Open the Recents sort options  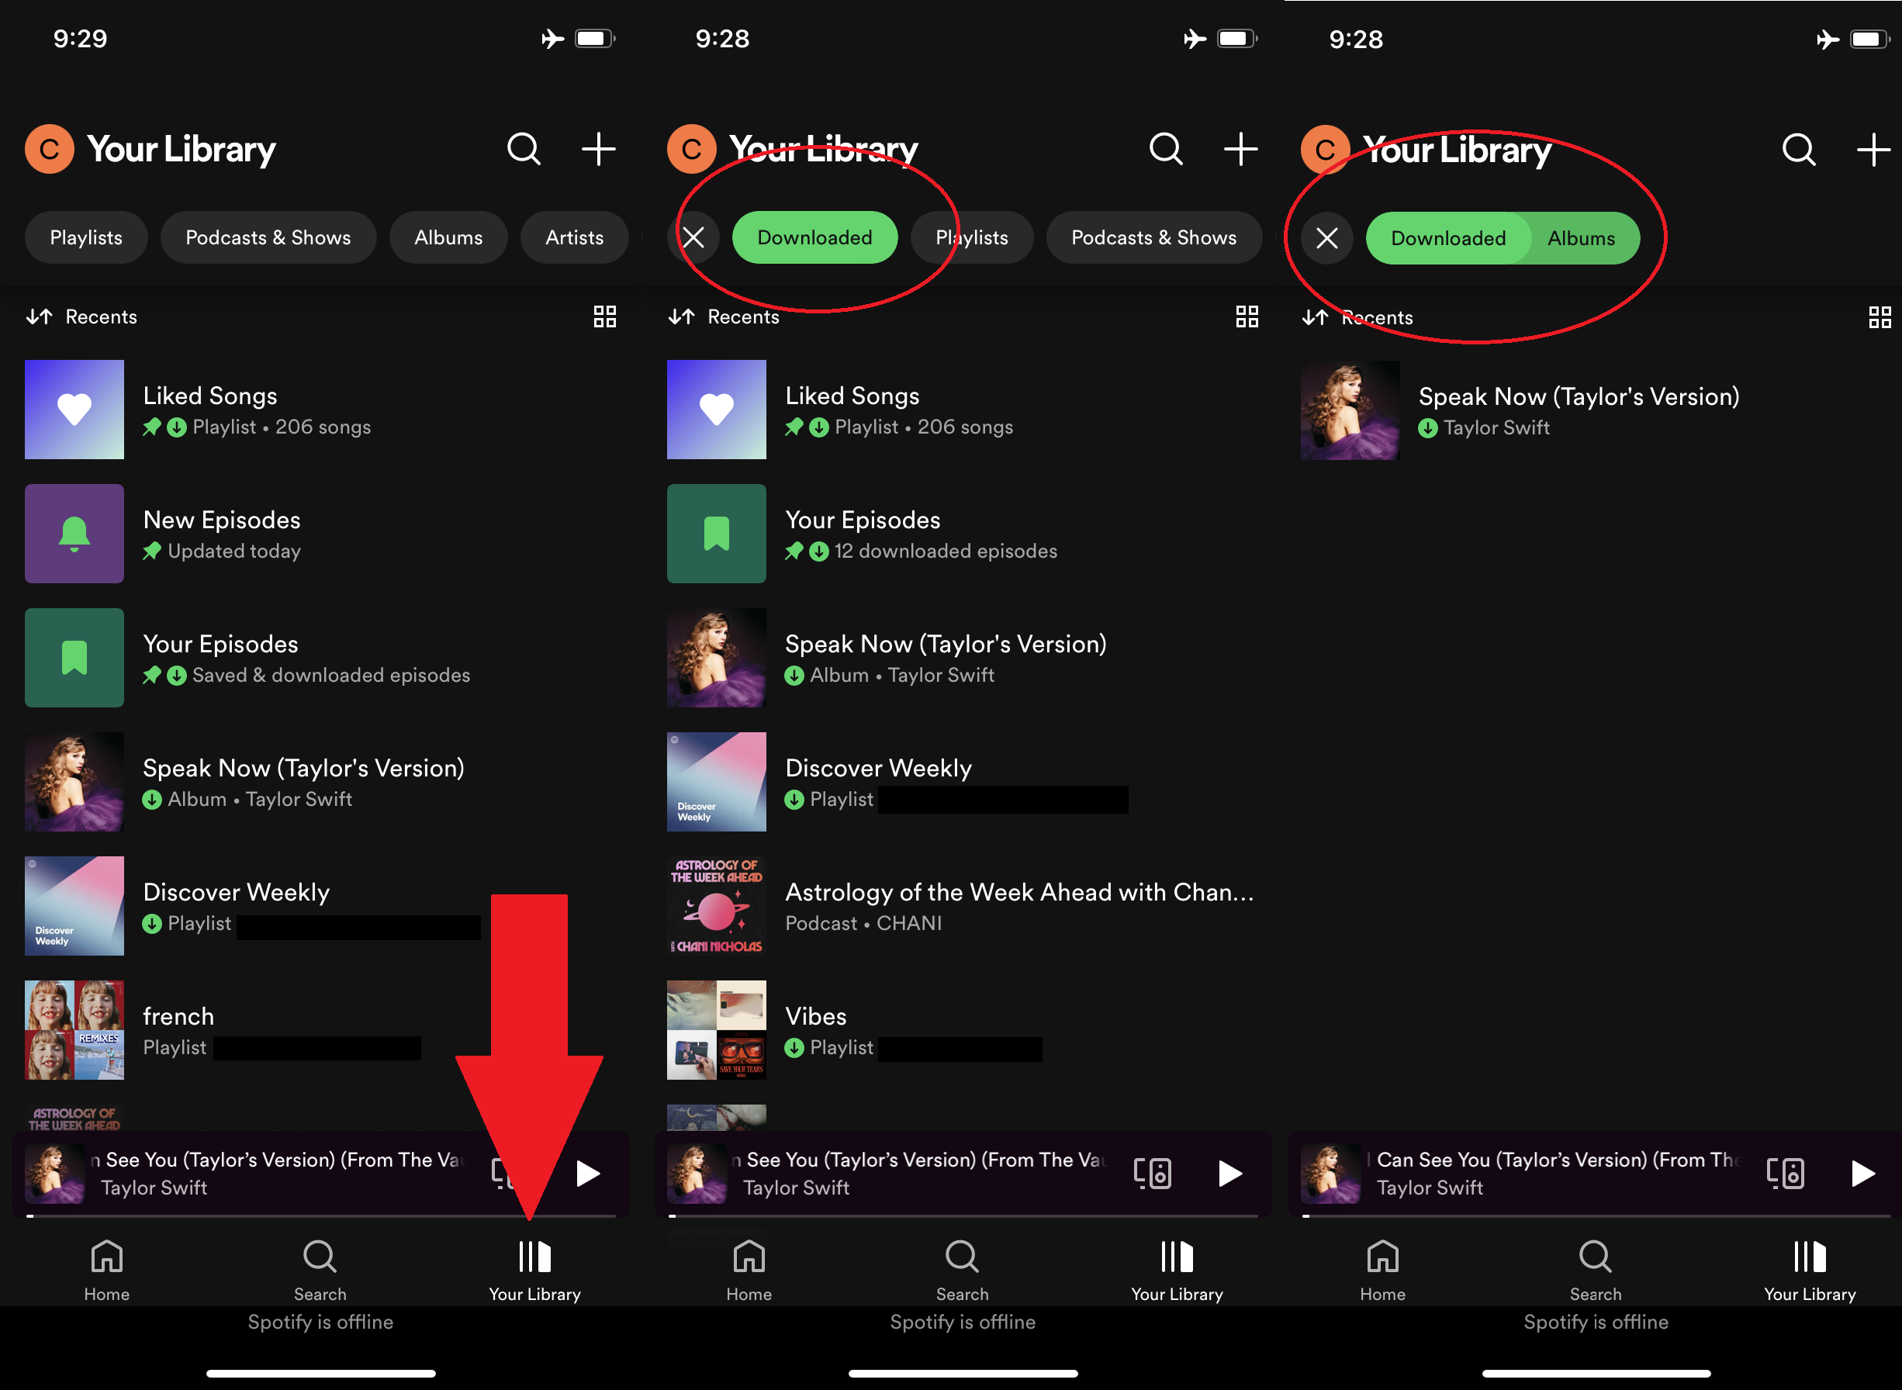(x=81, y=316)
